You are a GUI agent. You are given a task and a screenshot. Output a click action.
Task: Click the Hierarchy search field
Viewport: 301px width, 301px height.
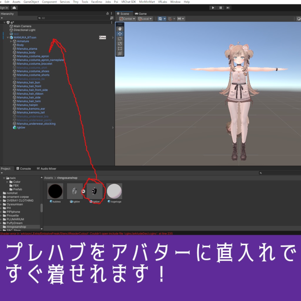click(73, 18)
